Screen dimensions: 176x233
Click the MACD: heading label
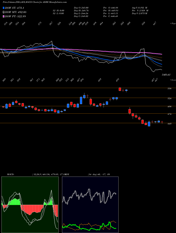pos(11,174)
